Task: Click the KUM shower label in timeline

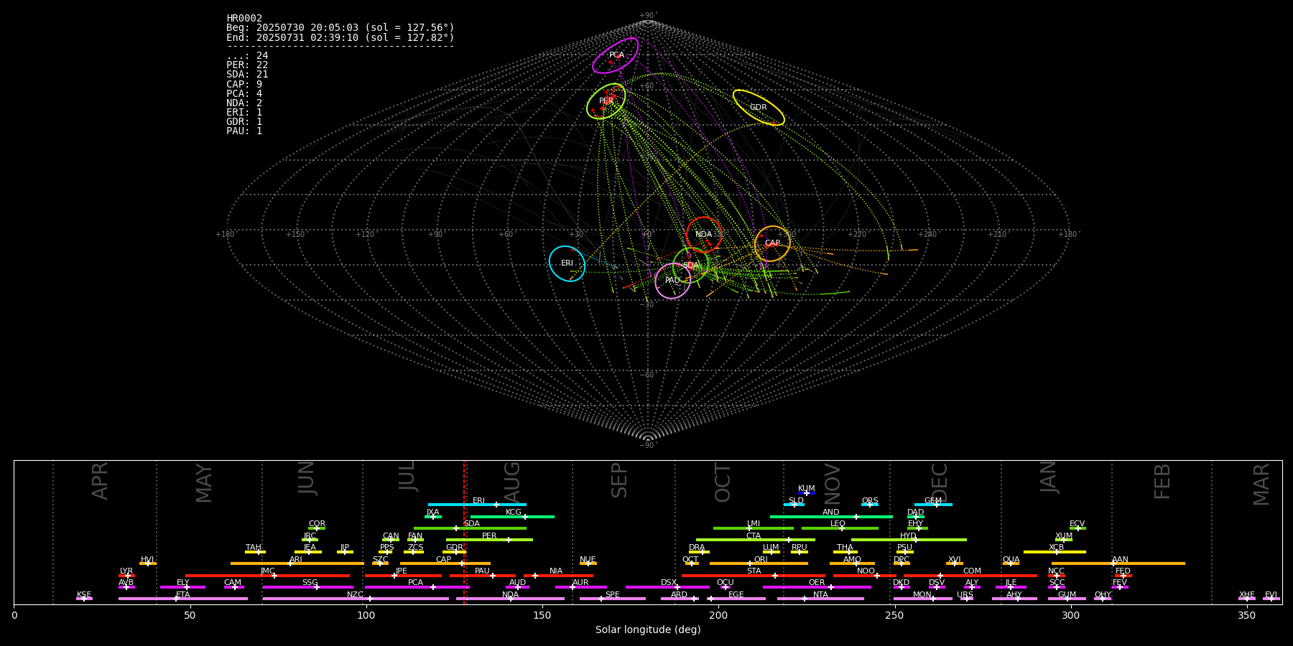Action: (x=807, y=489)
